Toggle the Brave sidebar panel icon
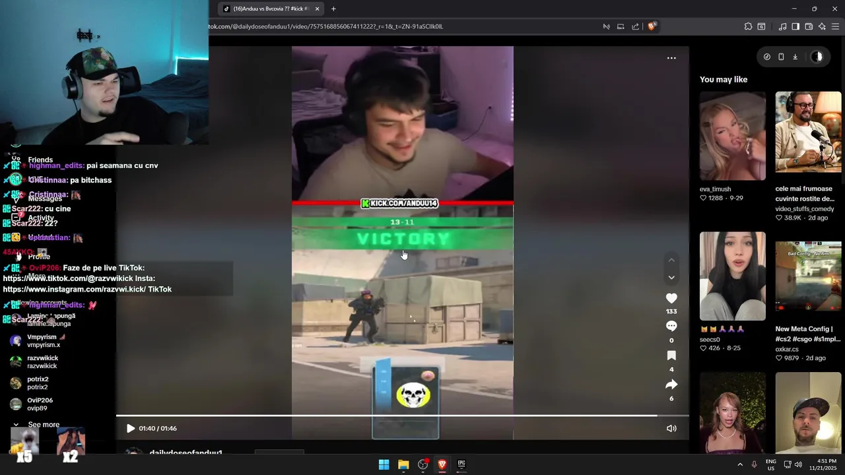Image resolution: width=845 pixels, height=475 pixels. pos(795,26)
